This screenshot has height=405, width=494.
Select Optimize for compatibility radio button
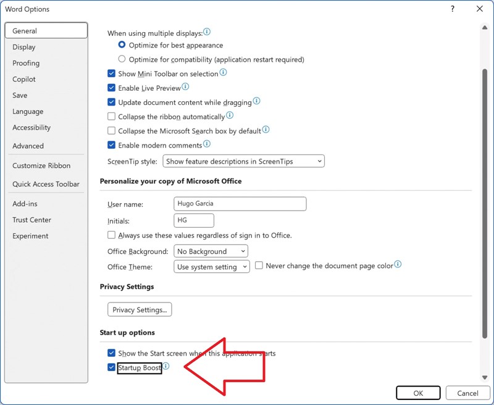(x=122, y=59)
